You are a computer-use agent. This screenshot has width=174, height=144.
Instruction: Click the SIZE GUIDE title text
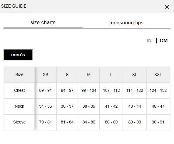(14, 6)
